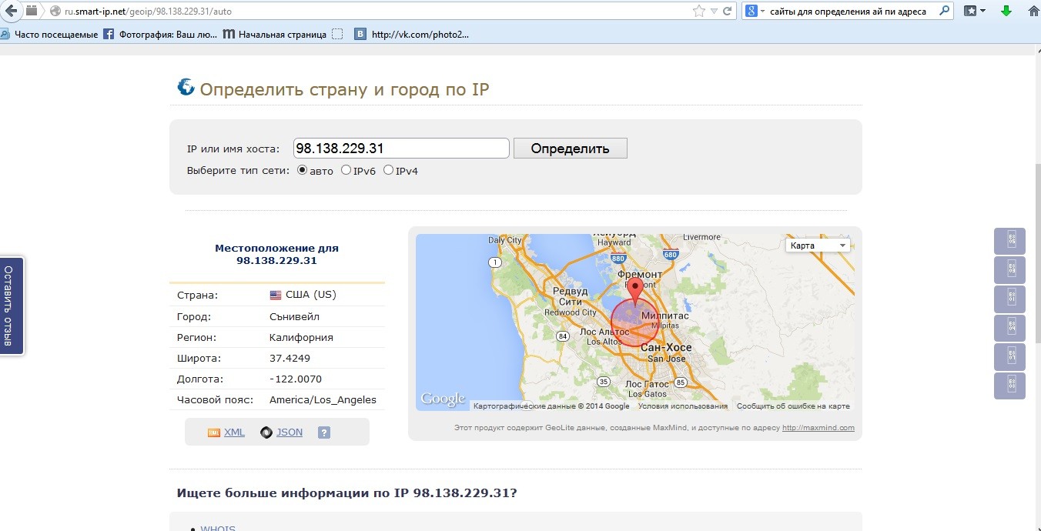The image size is (1041, 531).
Task: Click the tab groups icon beside back arrow
Action: [32, 11]
